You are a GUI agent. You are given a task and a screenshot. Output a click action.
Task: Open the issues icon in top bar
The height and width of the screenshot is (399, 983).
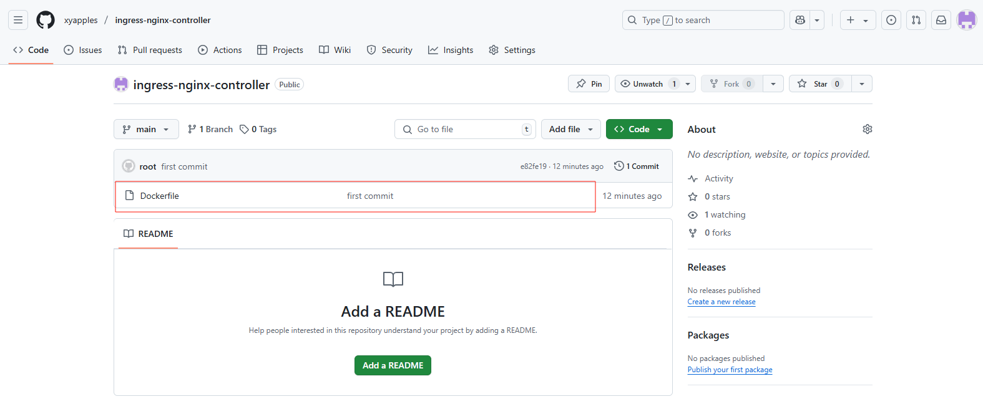[x=891, y=20]
